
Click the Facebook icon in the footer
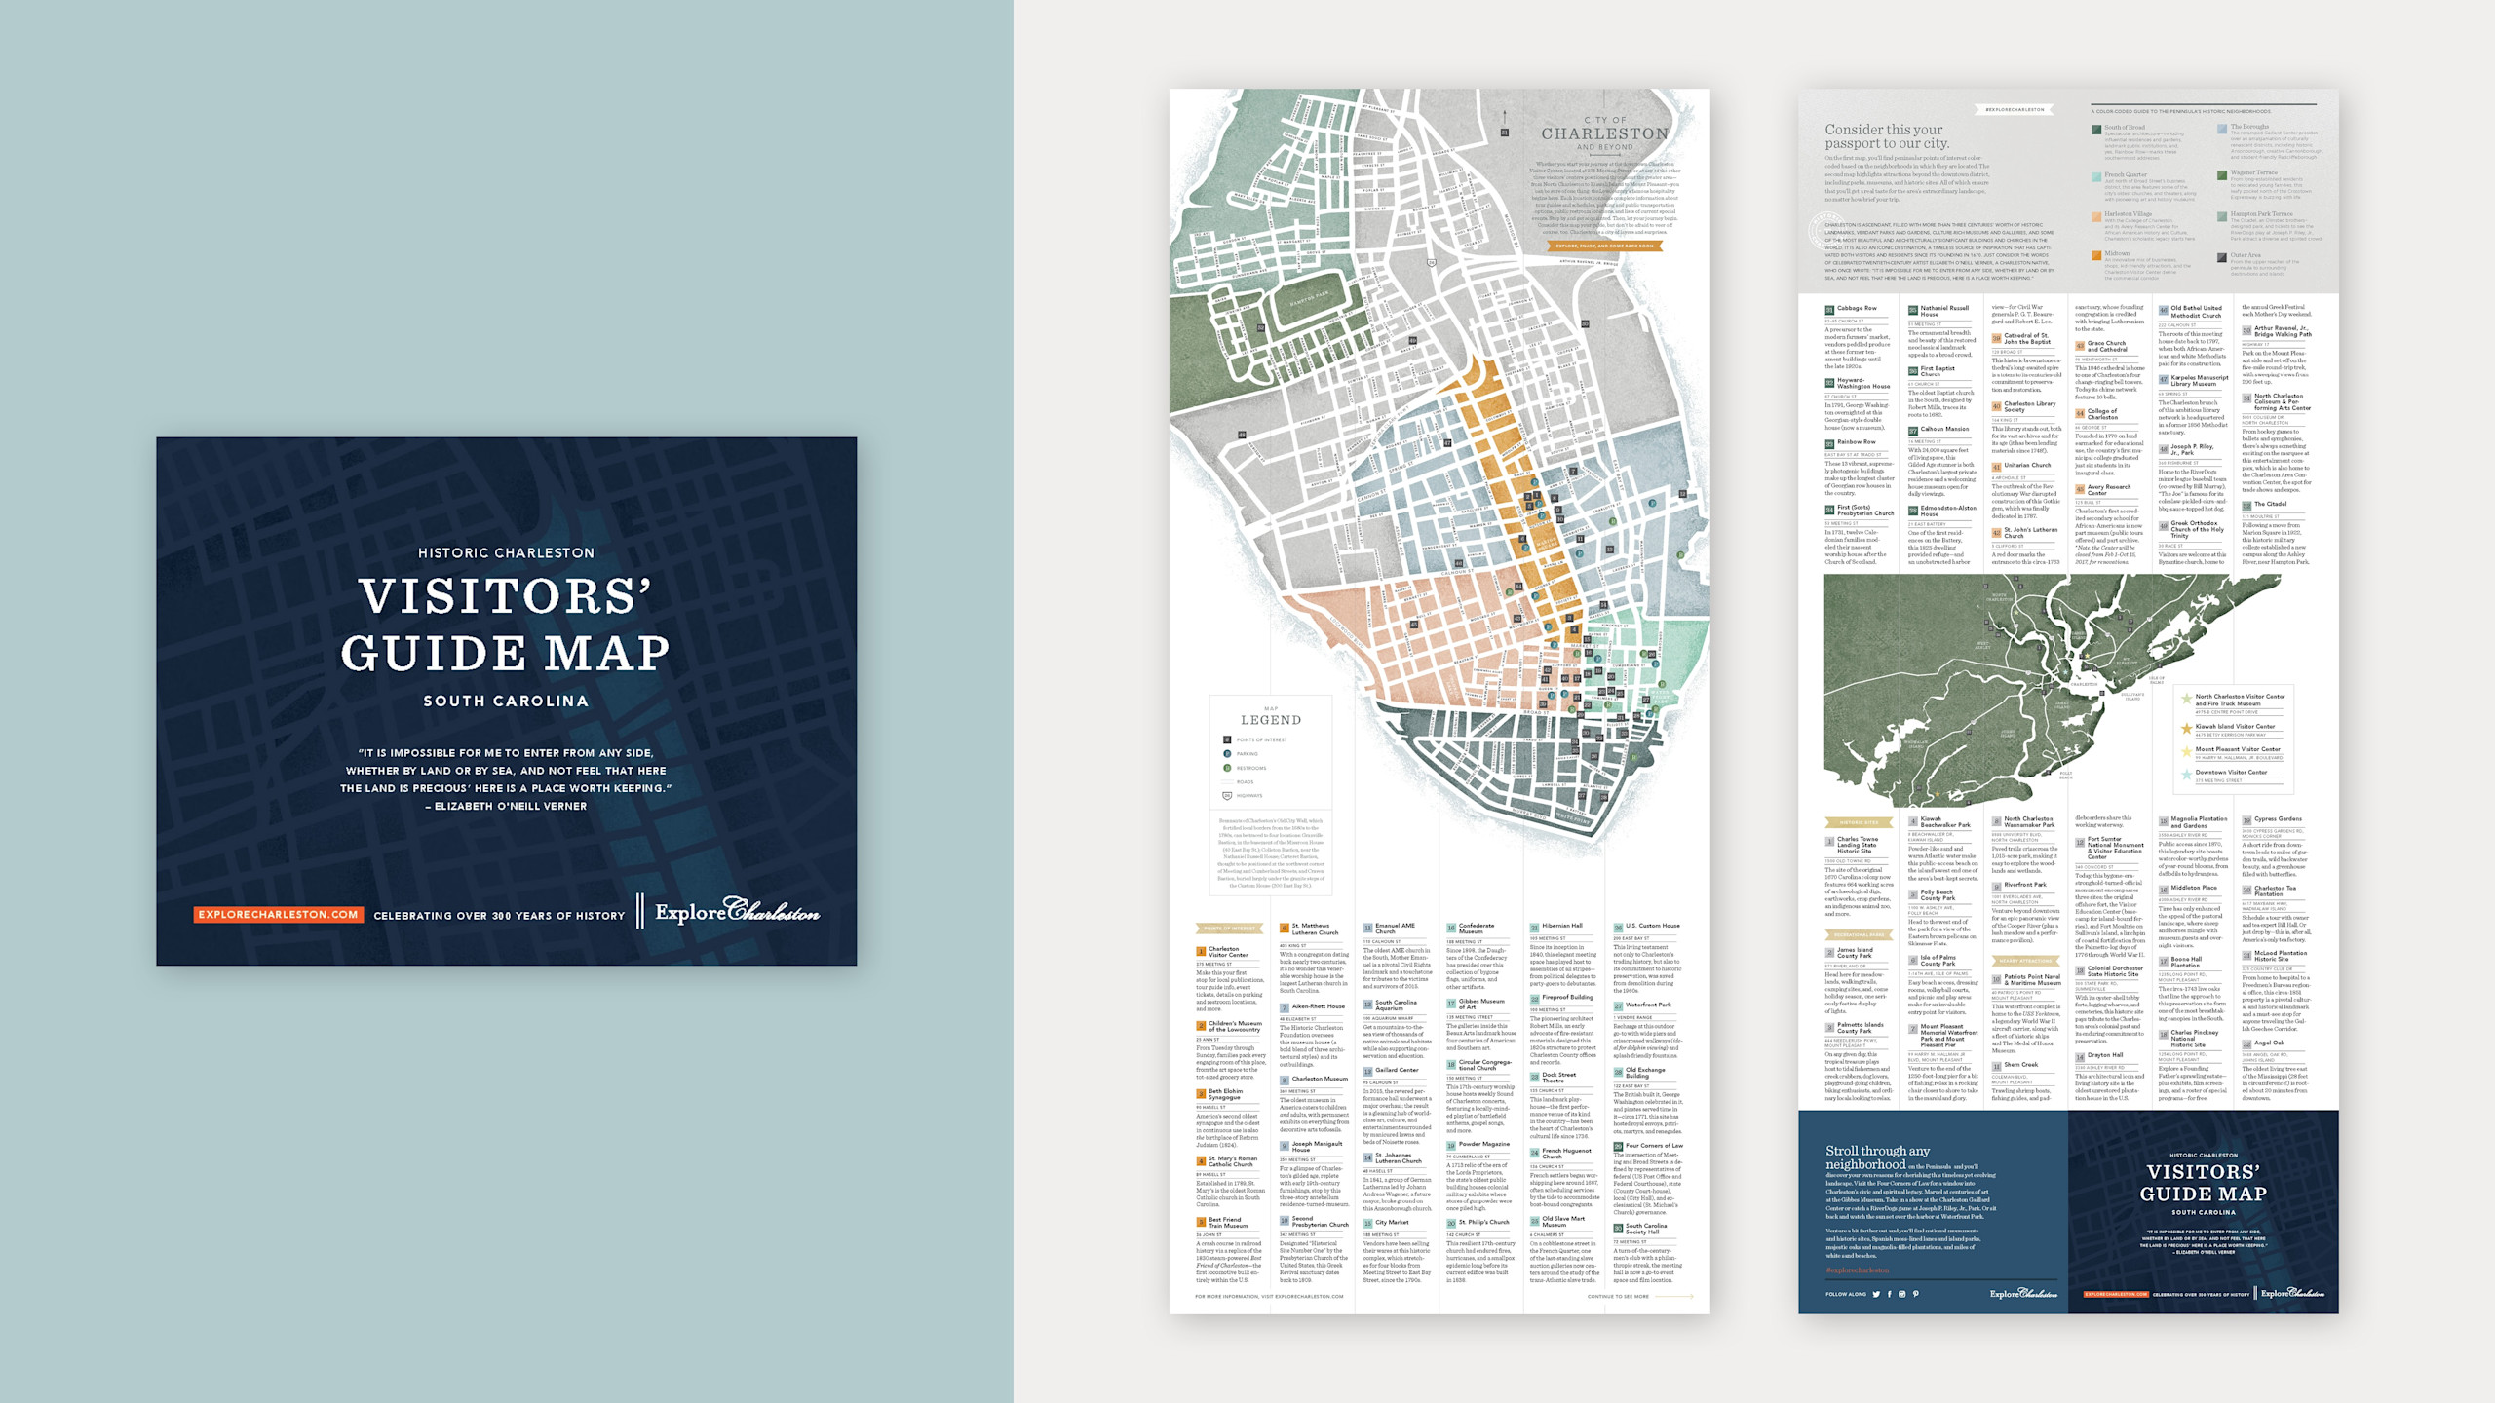pyautogui.click(x=1889, y=1294)
